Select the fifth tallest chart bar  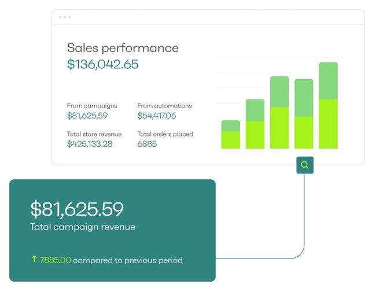click(x=329, y=105)
